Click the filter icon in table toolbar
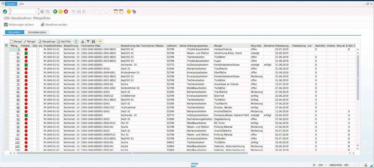Screen dimensions: 374x168 [88, 41]
